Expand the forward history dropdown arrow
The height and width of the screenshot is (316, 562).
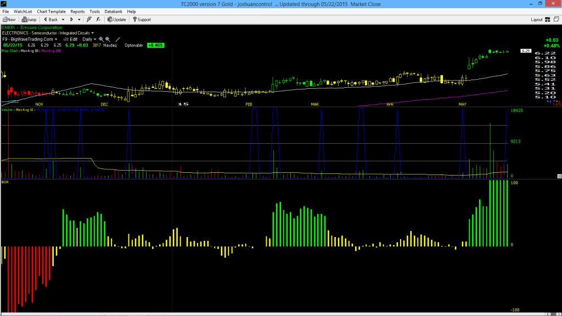[79, 20]
